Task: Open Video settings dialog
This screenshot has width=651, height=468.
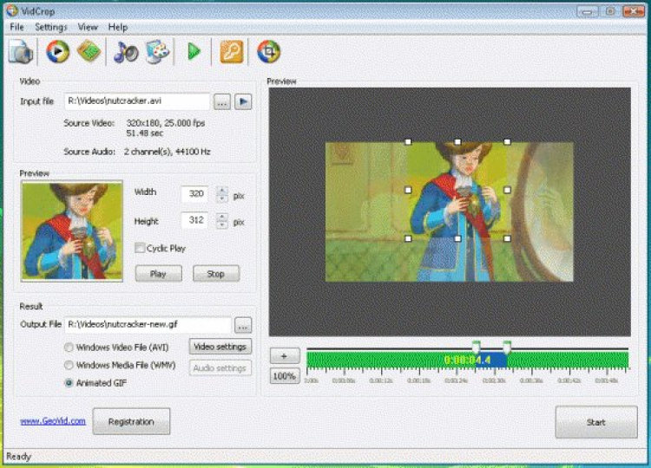Action: pyautogui.click(x=220, y=347)
